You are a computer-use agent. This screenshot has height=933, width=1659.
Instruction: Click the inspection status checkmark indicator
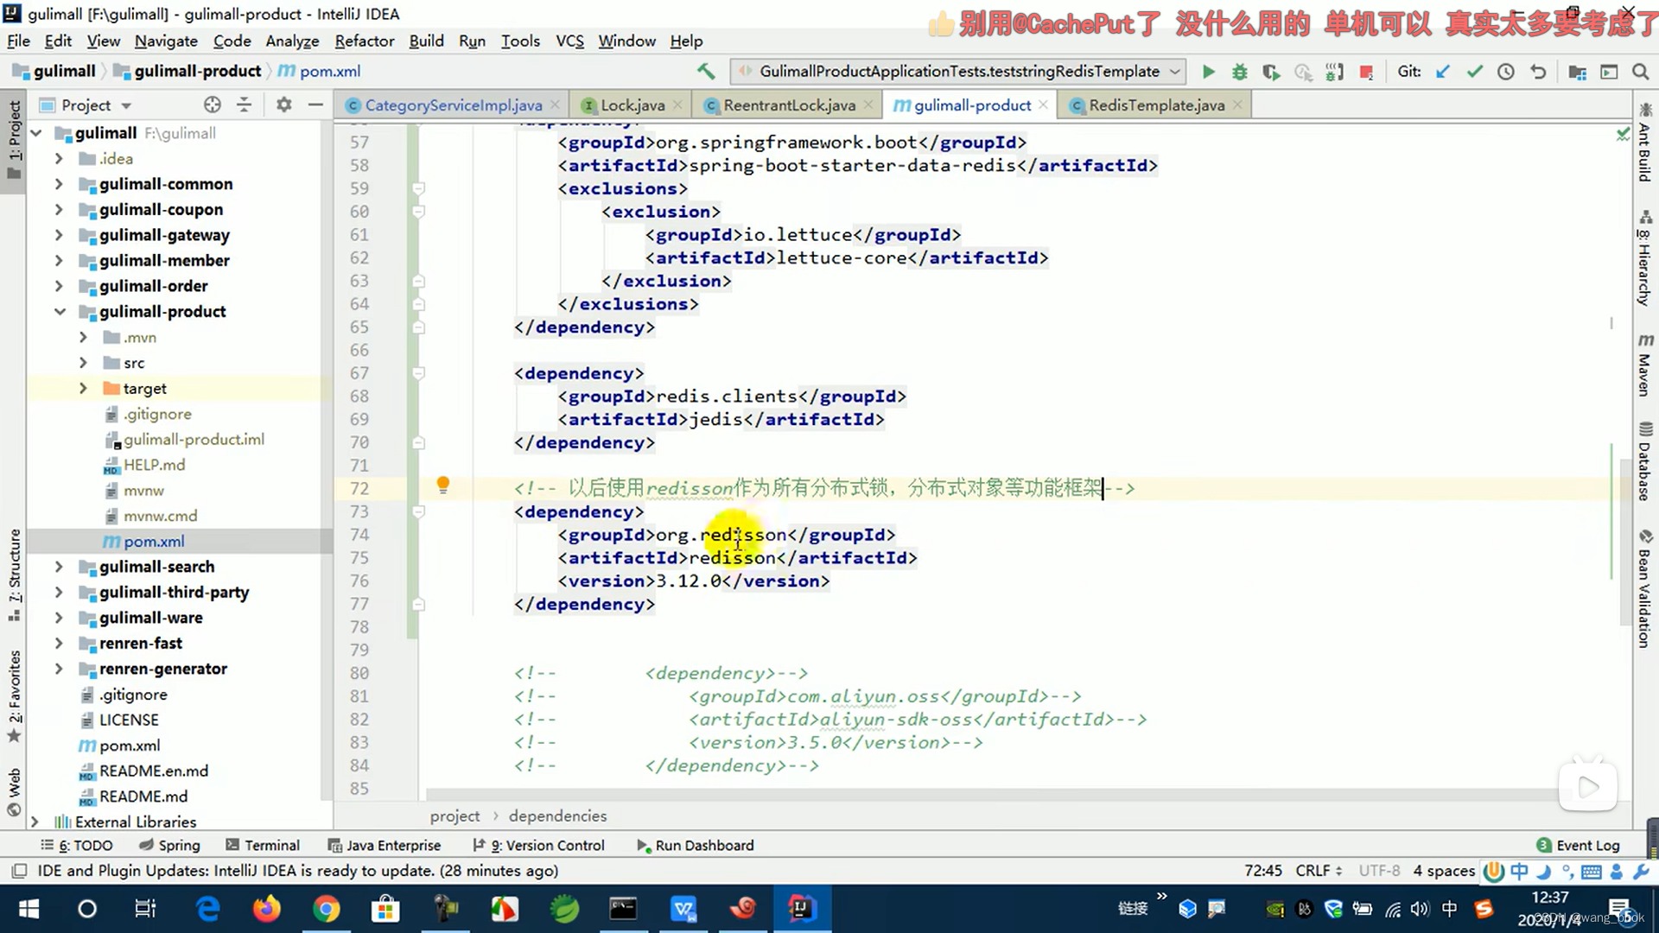pos(1623,134)
